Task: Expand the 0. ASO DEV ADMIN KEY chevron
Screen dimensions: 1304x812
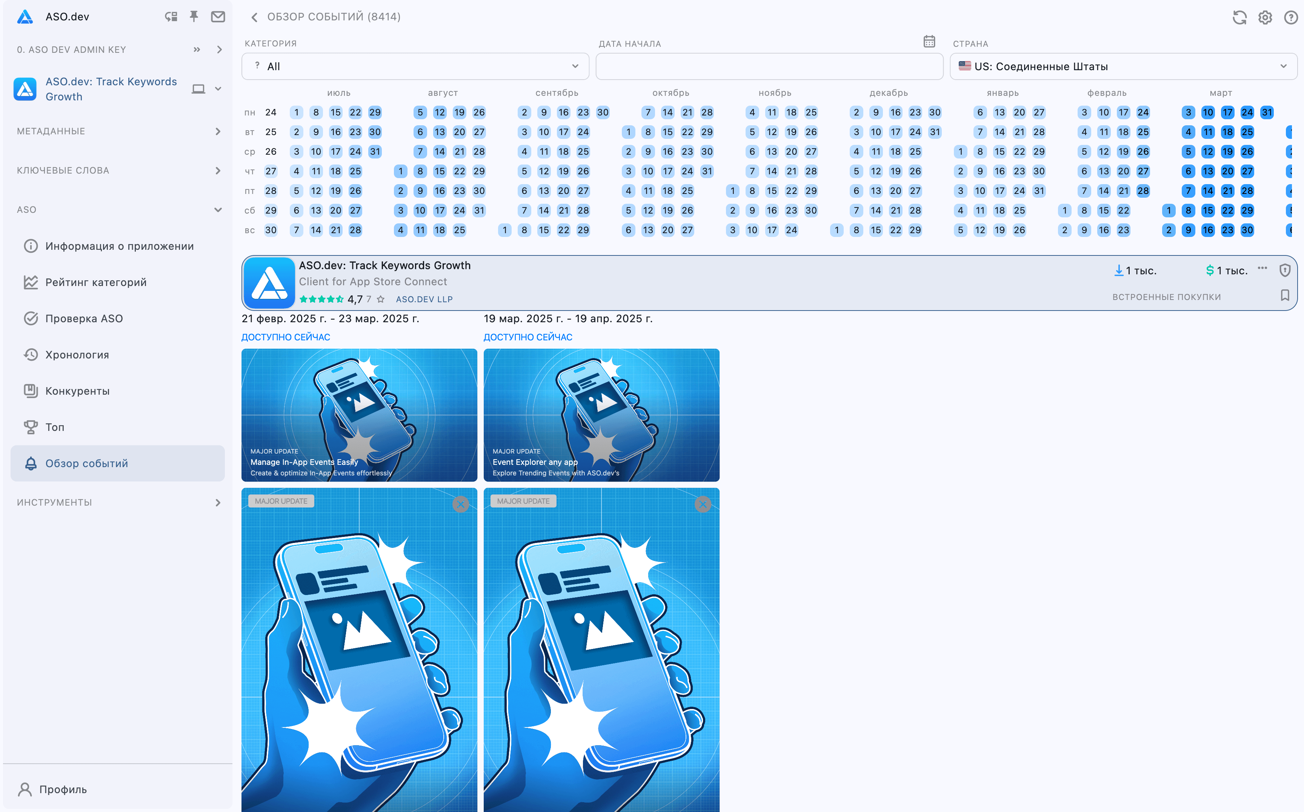Action: 219,49
